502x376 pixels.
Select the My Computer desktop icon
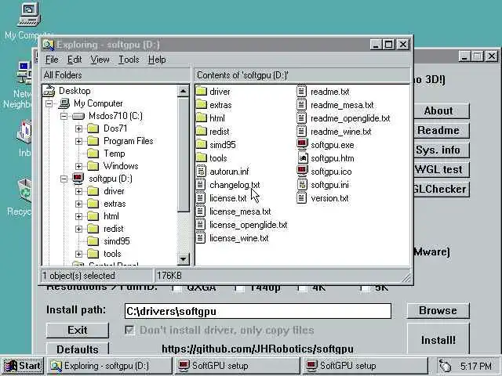29,15
